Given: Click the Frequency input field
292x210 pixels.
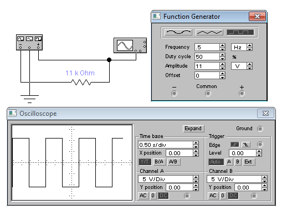Looking at the screenshot, I should (x=207, y=47).
